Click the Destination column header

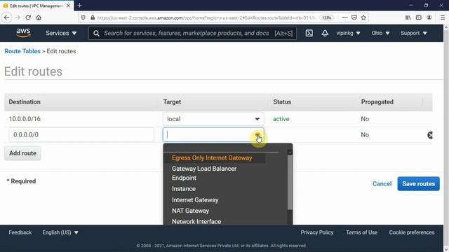click(25, 102)
